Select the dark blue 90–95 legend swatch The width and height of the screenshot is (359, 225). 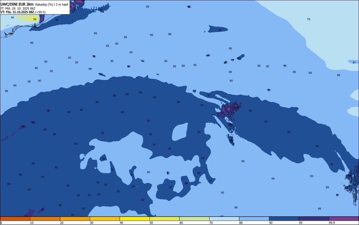(x=284, y=219)
